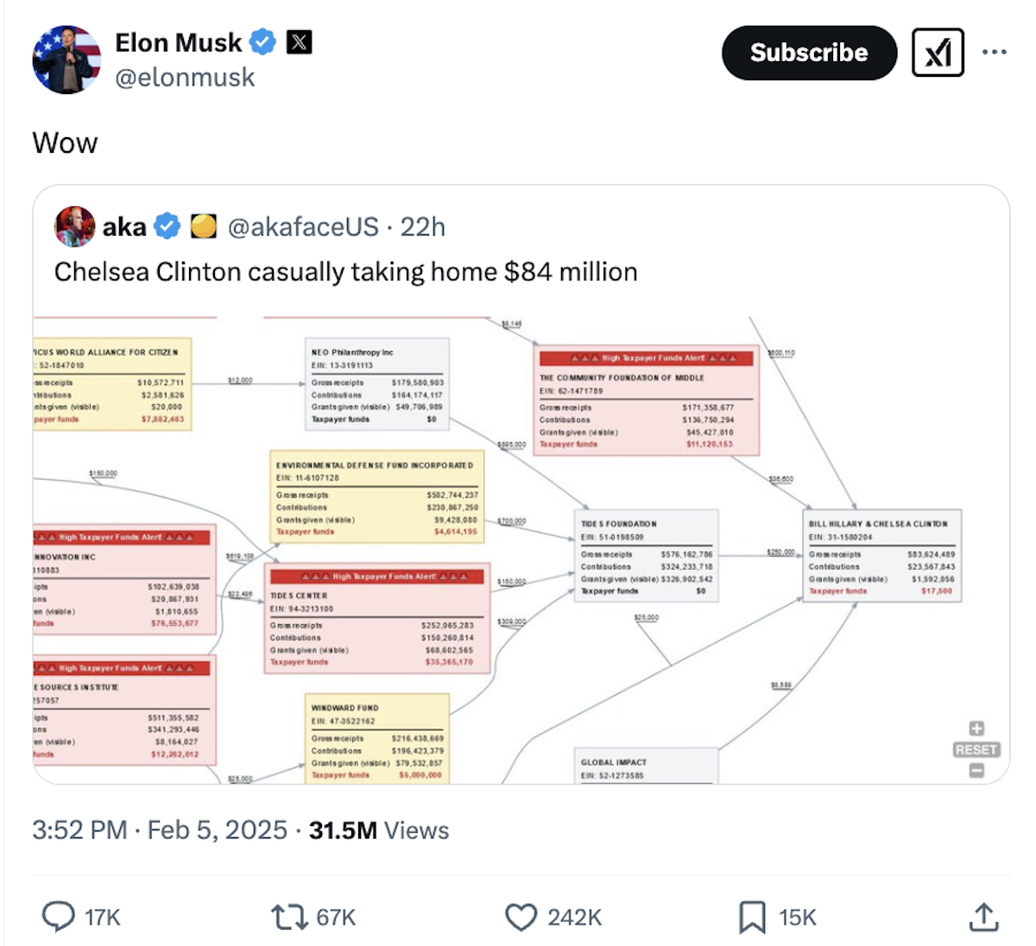Viewport: 1036px width, 946px height.
Task: Toggle the like heart on the tweet
Action: point(521,917)
